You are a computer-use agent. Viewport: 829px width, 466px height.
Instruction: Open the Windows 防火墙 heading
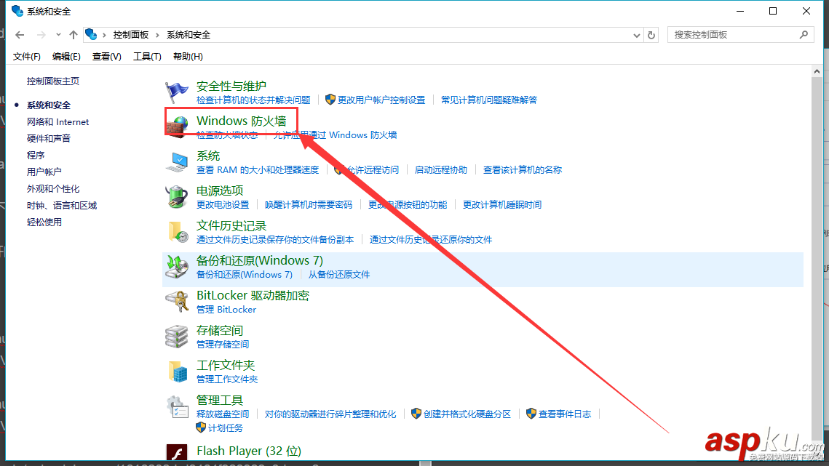pos(241,121)
